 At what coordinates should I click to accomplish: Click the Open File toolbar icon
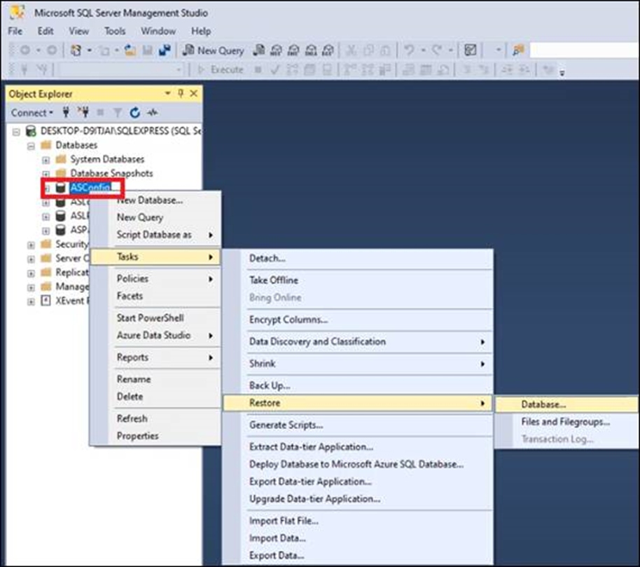click(130, 50)
